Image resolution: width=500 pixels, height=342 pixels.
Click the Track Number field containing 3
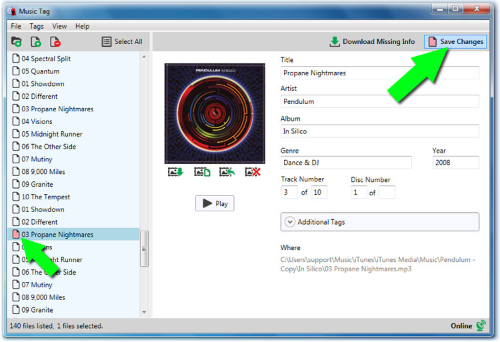pos(289,192)
